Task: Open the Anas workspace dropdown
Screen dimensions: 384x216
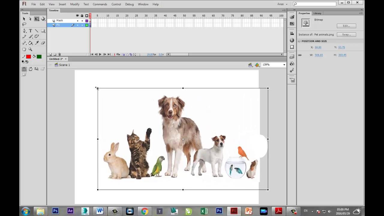Action: coord(282,4)
